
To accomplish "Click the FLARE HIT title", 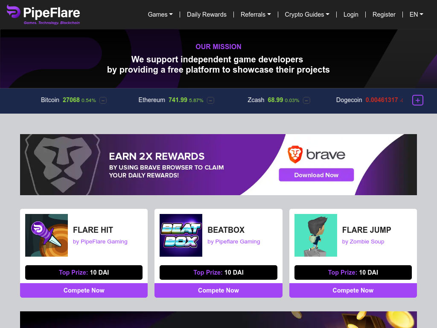I will pos(93,230).
